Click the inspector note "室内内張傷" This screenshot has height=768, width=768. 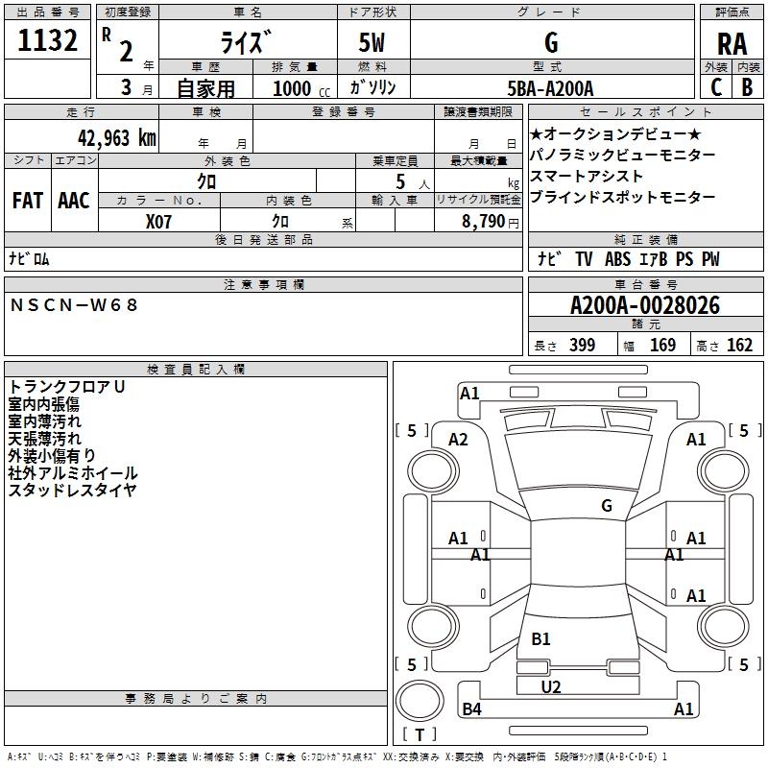tap(43, 404)
